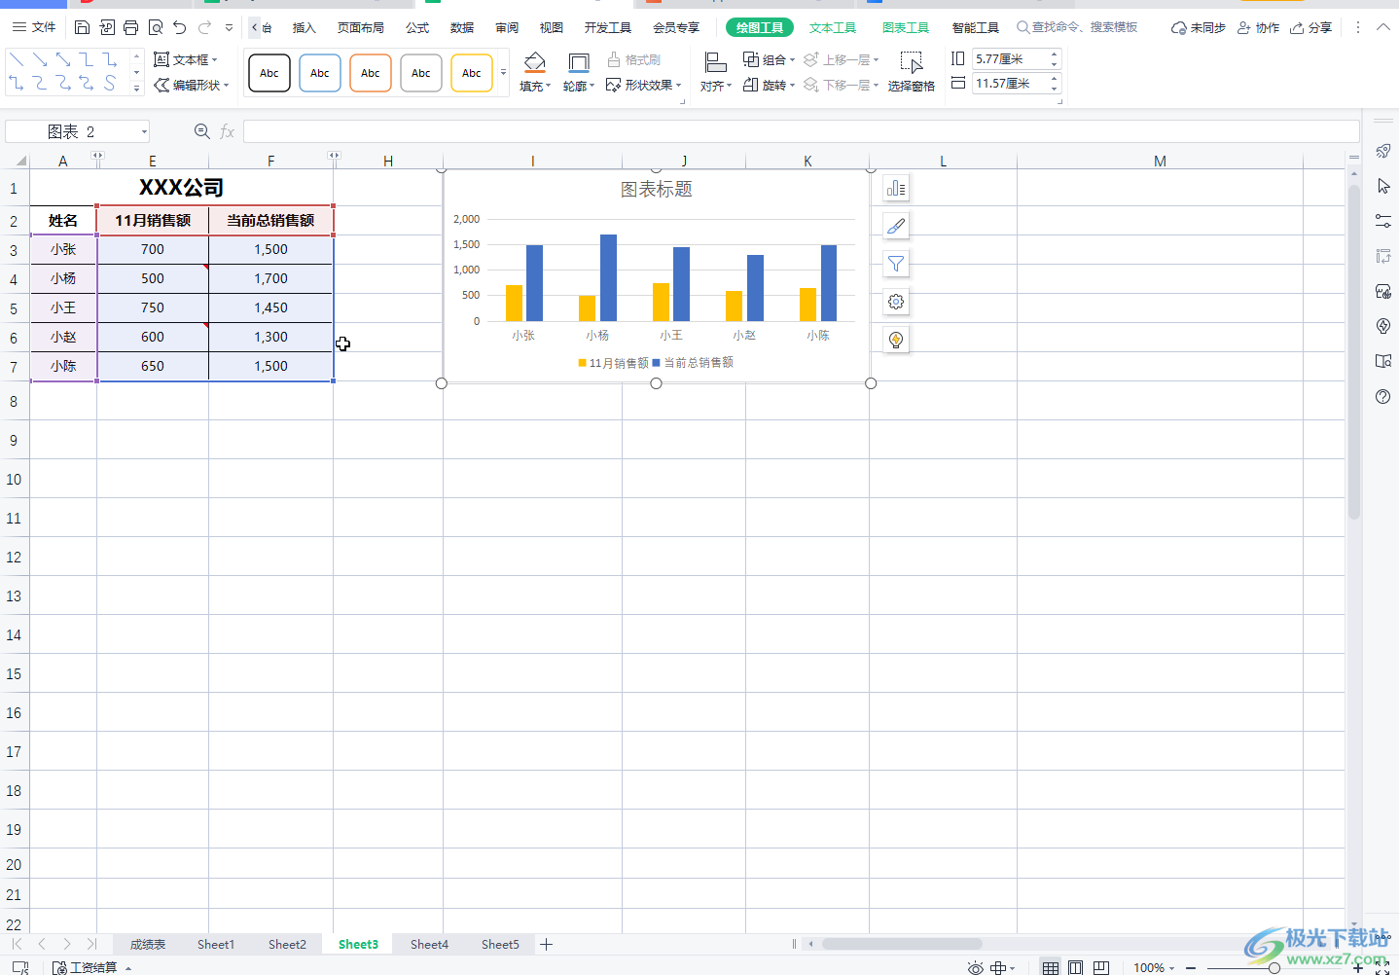Viewport: 1399px width, 975px height.
Task: Click the eye reading mode icon
Action: click(975, 967)
